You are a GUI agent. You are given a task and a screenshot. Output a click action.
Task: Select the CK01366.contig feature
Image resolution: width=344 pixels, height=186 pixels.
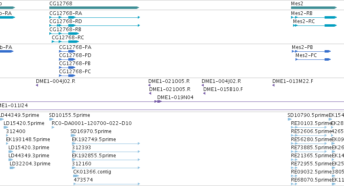(76, 176)
